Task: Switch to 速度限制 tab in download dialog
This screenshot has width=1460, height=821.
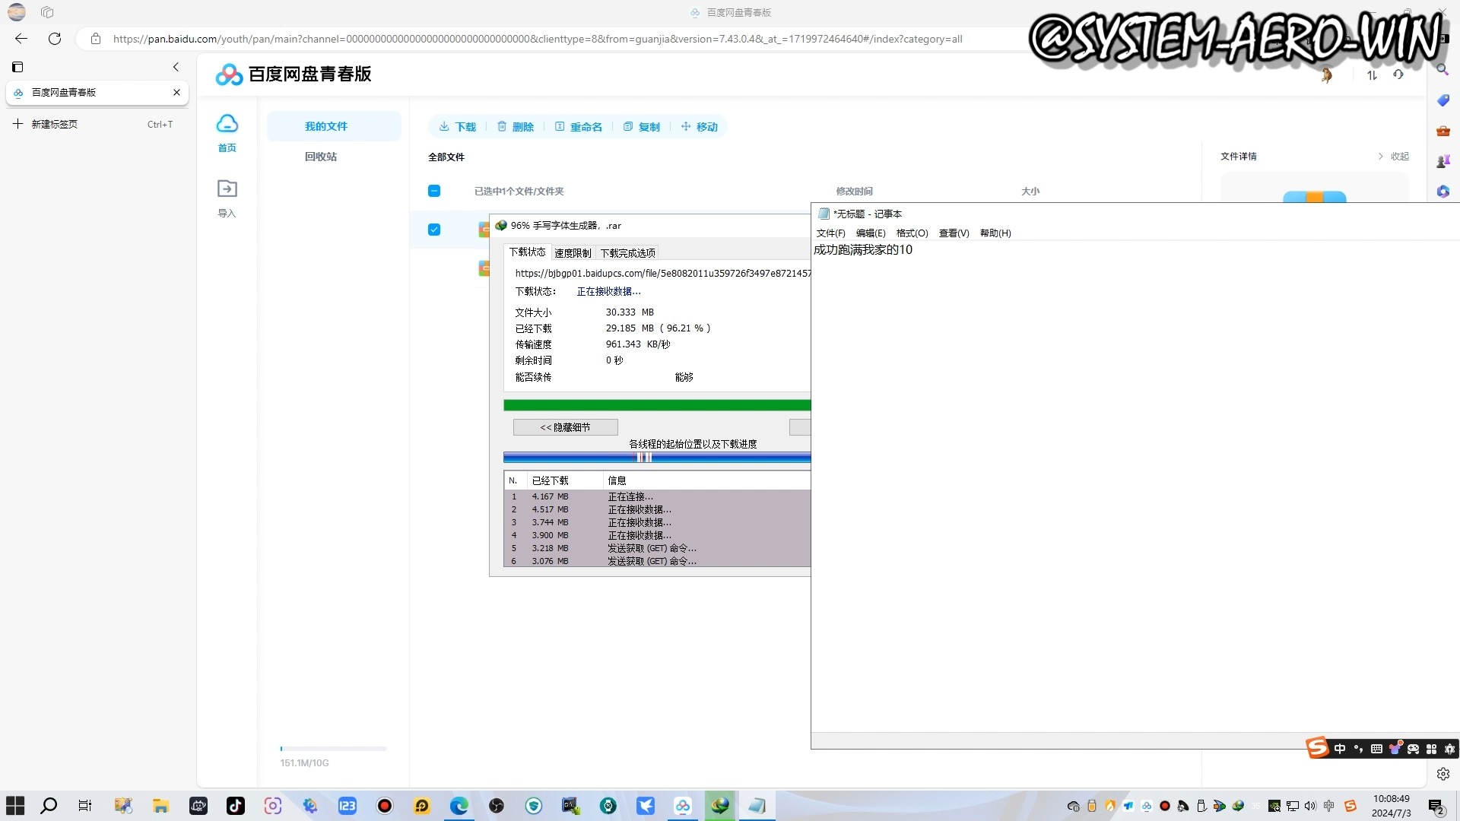Action: [x=573, y=253]
